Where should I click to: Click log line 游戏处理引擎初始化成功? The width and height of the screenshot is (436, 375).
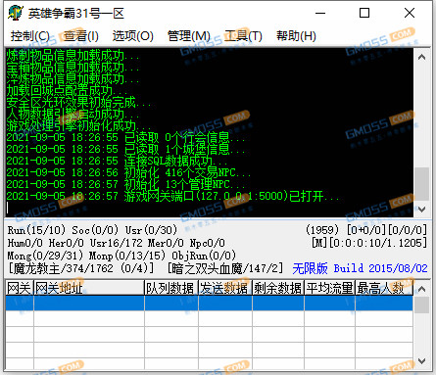click(78, 125)
